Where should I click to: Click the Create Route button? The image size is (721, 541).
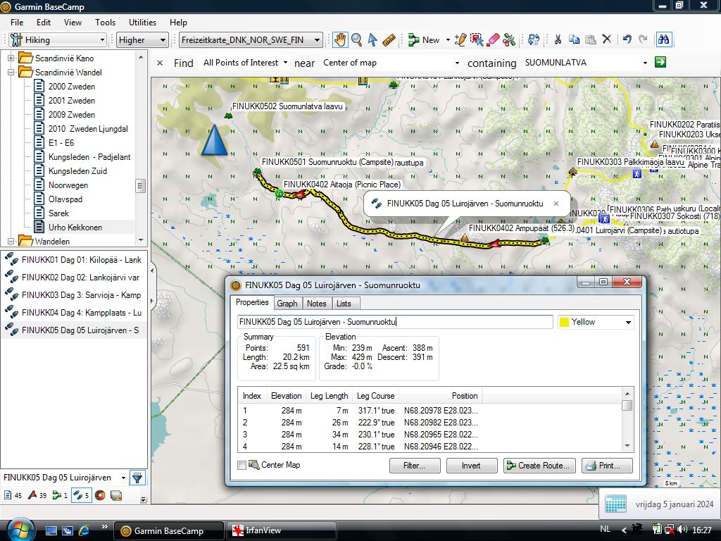539,466
